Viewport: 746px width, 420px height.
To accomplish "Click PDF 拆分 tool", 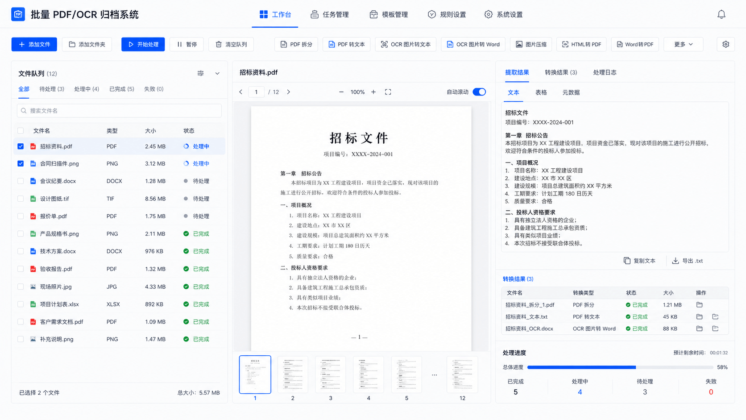I will pyautogui.click(x=296, y=44).
